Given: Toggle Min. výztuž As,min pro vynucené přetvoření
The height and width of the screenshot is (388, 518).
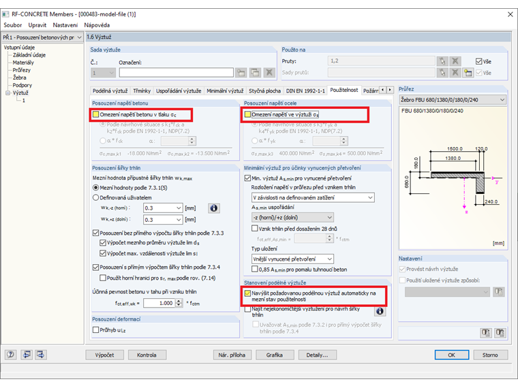Looking at the screenshot, I should point(247,178).
